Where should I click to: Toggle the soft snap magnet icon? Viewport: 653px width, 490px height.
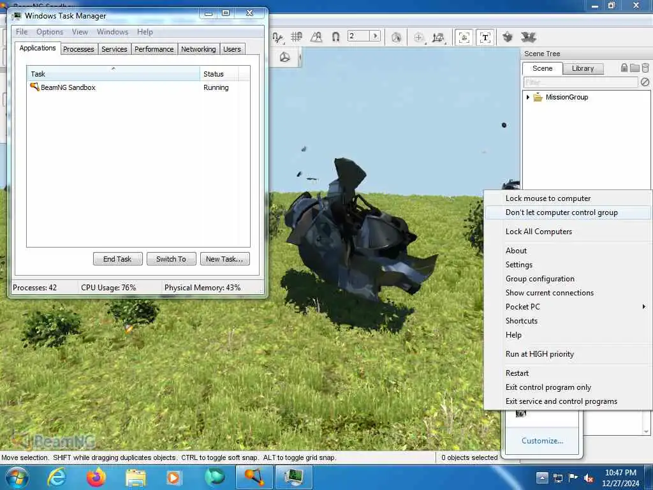(335, 37)
